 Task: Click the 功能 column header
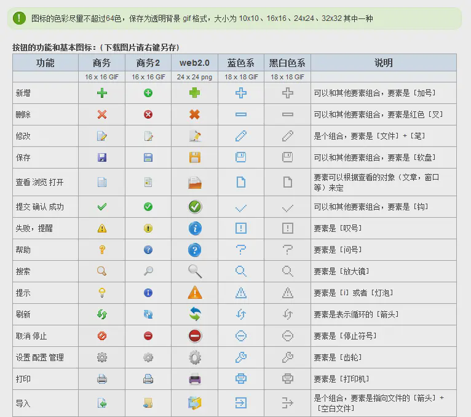point(46,63)
